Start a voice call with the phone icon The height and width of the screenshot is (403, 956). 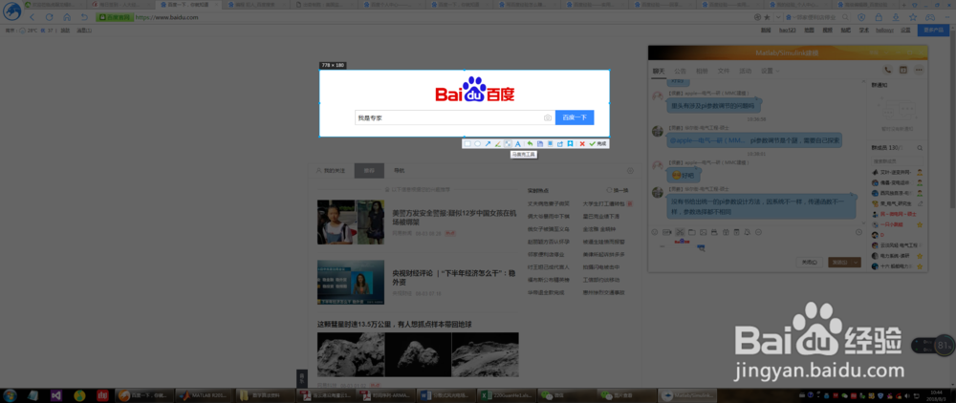888,70
